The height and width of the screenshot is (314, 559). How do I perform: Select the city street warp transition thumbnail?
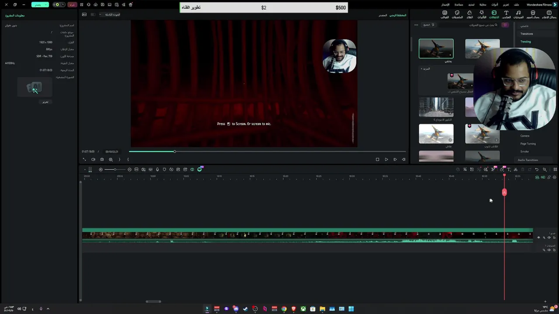436,107
